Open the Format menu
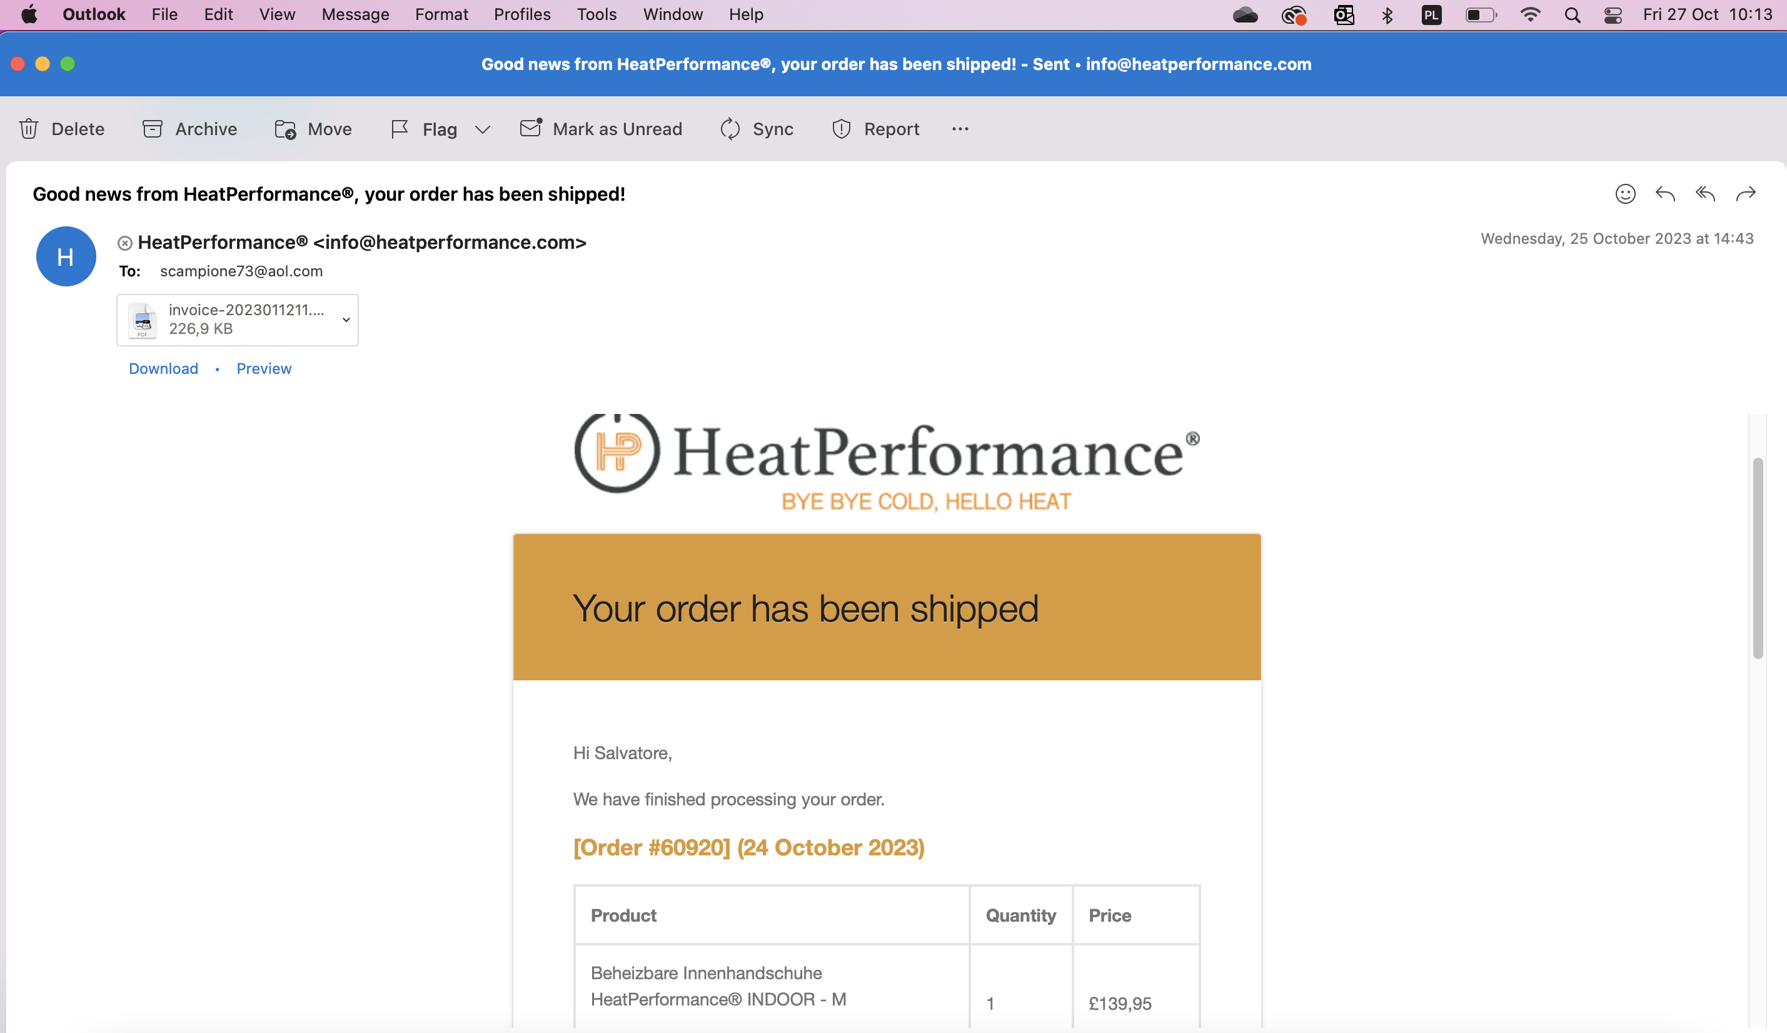1787x1033 pixels. coord(442,14)
